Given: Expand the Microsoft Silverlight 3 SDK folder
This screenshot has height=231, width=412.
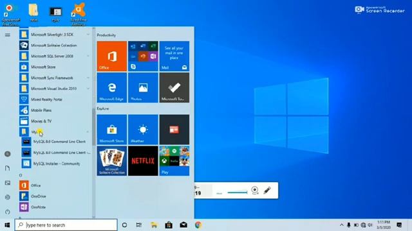Looking at the screenshot, I should [x=55, y=34].
